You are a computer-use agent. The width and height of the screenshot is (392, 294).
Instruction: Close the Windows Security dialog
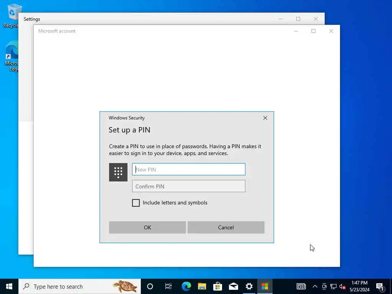coord(265,118)
